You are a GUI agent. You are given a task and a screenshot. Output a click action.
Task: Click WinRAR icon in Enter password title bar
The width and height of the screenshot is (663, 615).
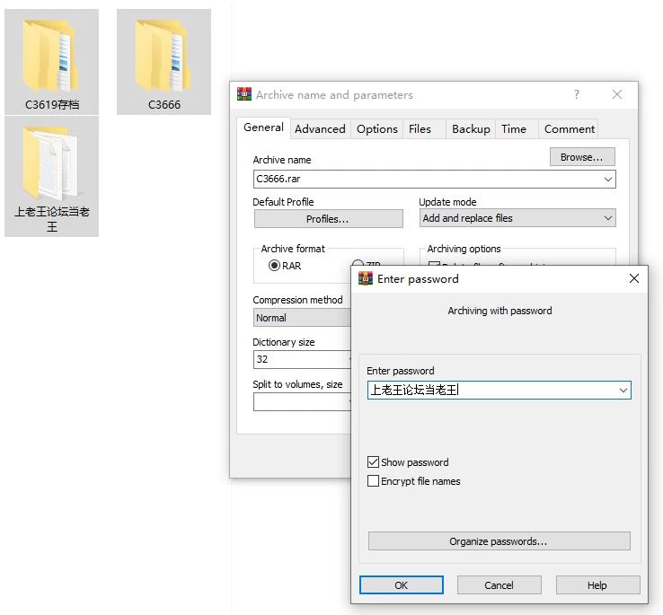(366, 278)
